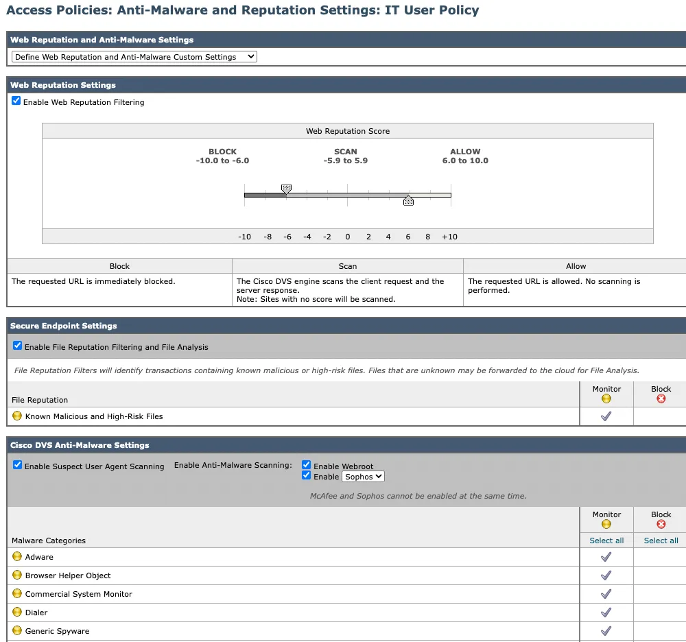Click the Monitor checkmark for Generic Spyware
Image resolution: width=686 pixels, height=642 pixels.
tap(606, 631)
